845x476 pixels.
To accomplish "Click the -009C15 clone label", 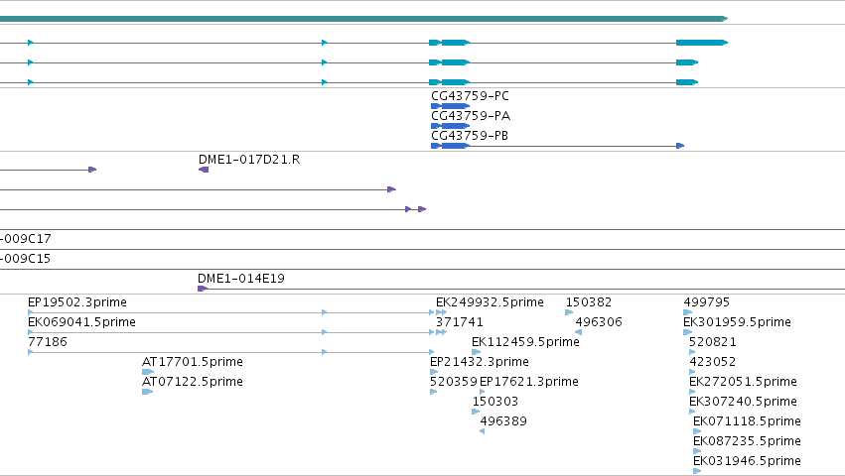I will pos(26,259).
